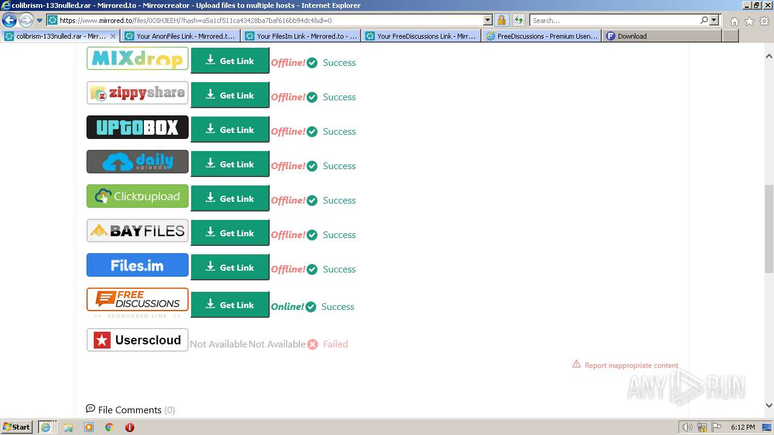
Task: Open the red Opera taskbar icon
Action: coord(129,427)
